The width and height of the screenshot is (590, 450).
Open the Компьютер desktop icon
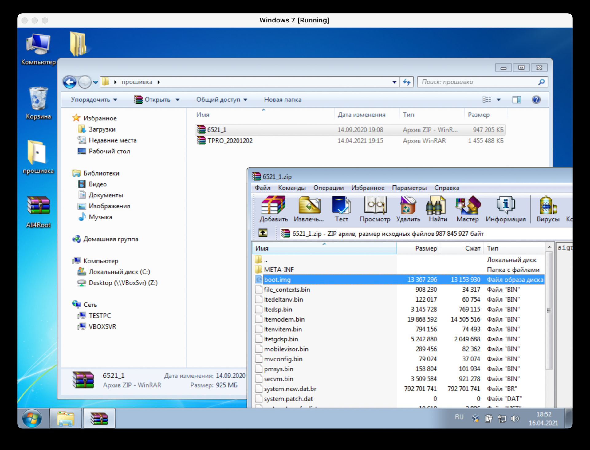coord(38,49)
